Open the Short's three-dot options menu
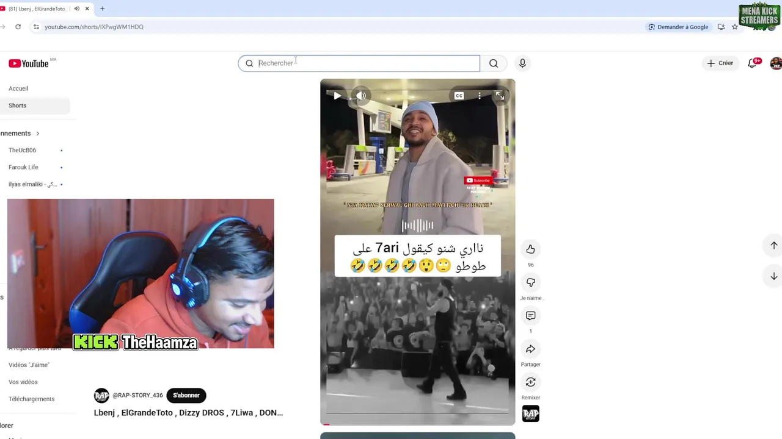The width and height of the screenshot is (782, 439). coord(480,96)
